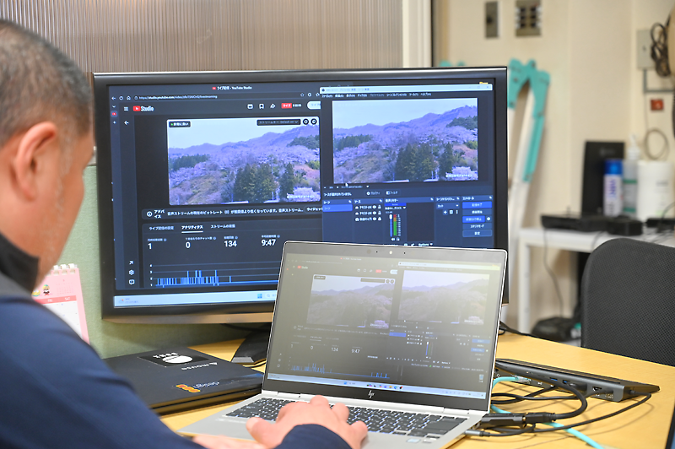Click the settings gear in Studio left sidebar
Image resolution: width=675 pixels, height=449 pixels.
pos(131,272)
